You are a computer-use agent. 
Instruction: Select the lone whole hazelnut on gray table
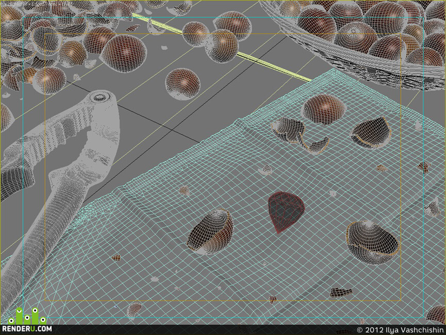[183, 83]
